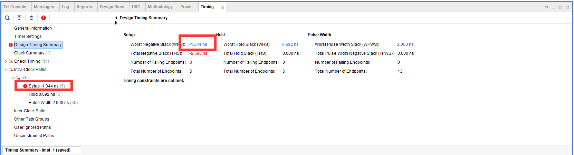Image resolution: width=574 pixels, height=155 pixels.
Task: Collapse the Intra-Clock Paths node
Action: pyautogui.click(x=6, y=70)
